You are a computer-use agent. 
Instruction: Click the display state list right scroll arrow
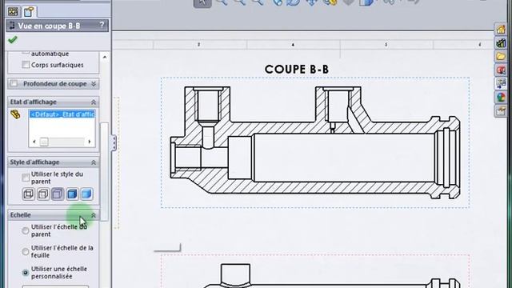tap(90, 142)
